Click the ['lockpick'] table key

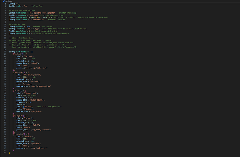pyautogui.click(x=18, y=116)
